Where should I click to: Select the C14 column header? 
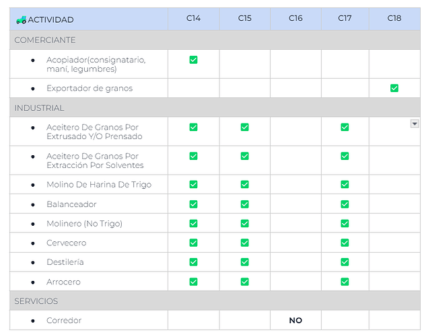pyautogui.click(x=193, y=18)
